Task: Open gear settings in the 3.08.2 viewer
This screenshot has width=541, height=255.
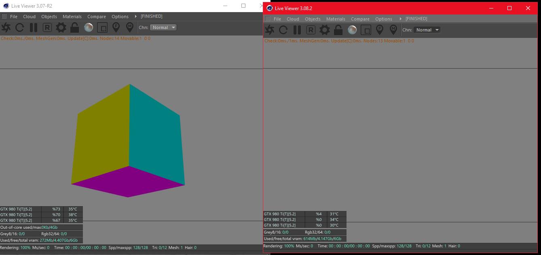Action: (x=325, y=30)
